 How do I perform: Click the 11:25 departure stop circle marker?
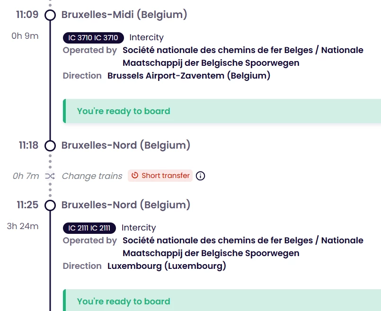point(50,205)
